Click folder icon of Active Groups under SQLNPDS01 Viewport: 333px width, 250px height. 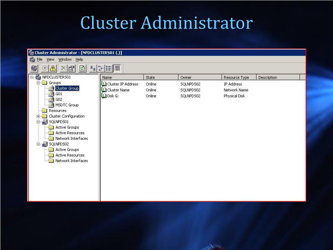point(51,127)
